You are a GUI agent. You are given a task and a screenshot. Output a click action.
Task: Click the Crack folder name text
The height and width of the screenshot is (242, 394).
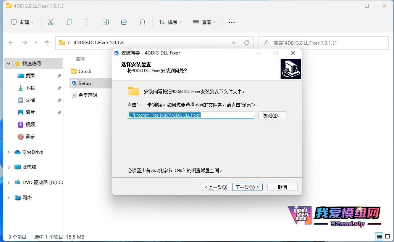pos(85,72)
